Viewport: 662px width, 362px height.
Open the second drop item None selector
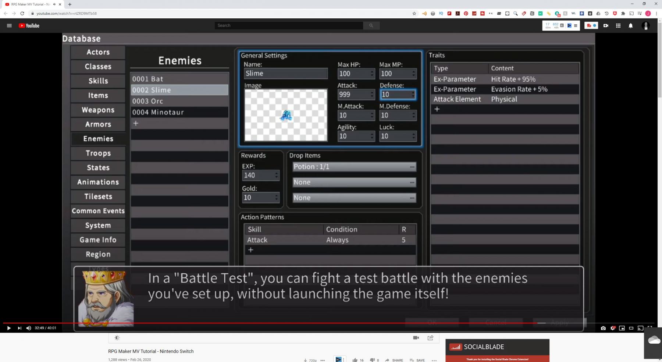tap(354, 182)
